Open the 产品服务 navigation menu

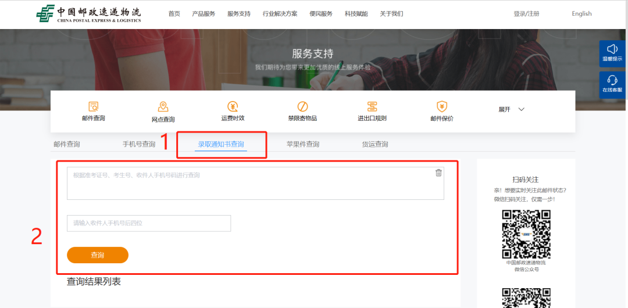click(204, 14)
